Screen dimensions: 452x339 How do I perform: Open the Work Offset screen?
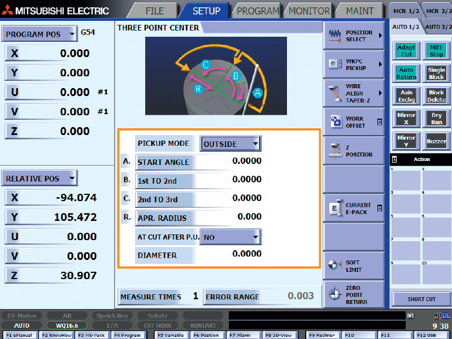point(354,122)
